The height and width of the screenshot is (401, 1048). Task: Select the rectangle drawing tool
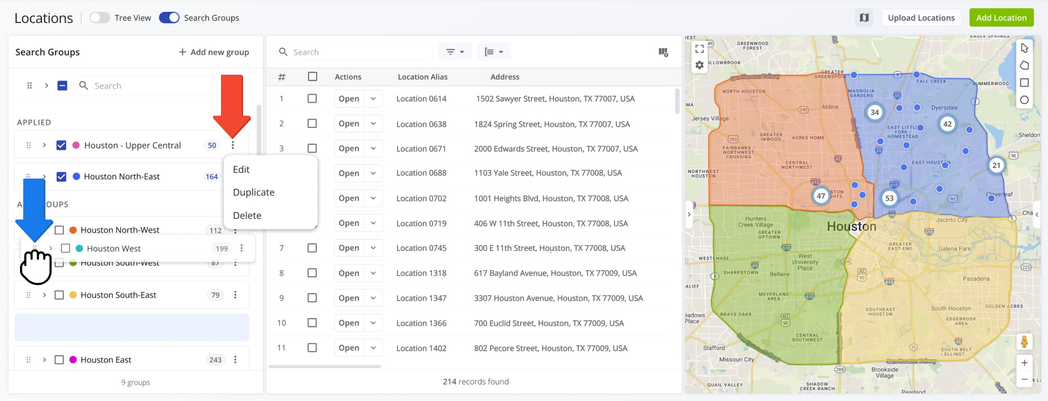pos(1024,83)
